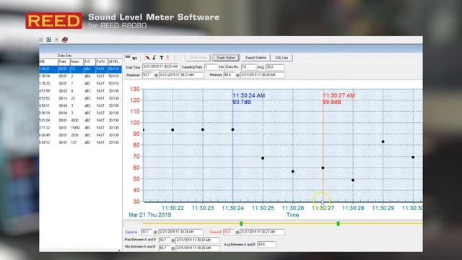This screenshot has height=260, width=462.
Task: Click the Fa/Sl column header
Action: pyautogui.click(x=102, y=61)
